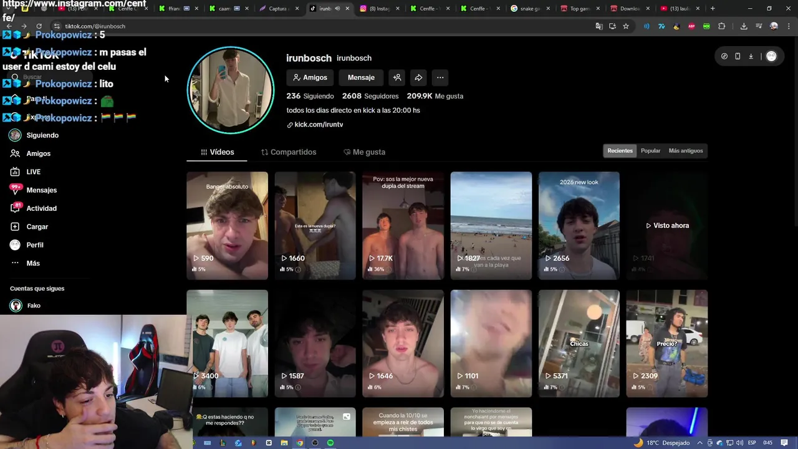798x449 pixels.
Task: Click the translate page icon in address bar
Action: point(599,26)
